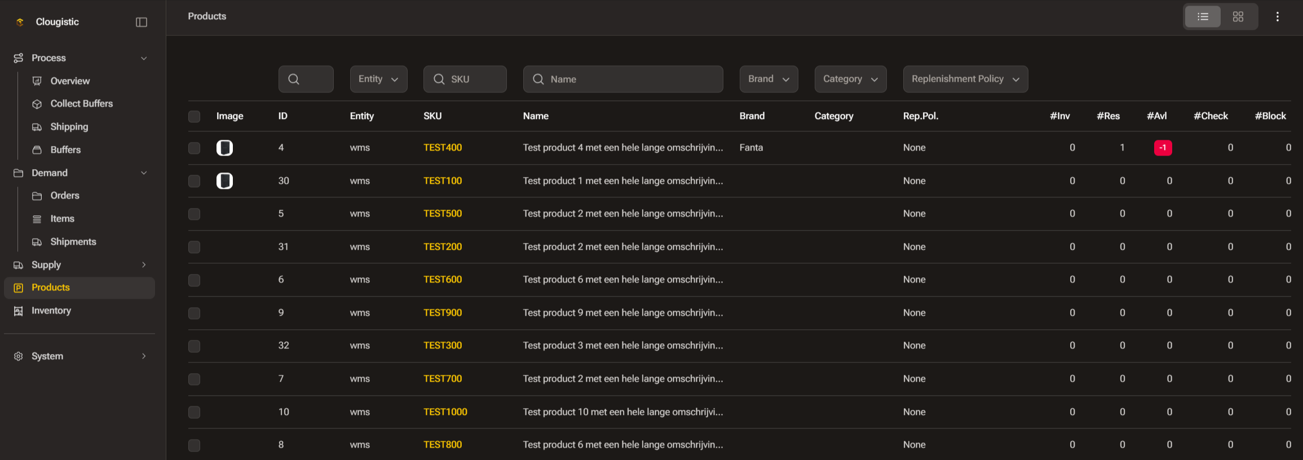Tick the select-all checkbox in table header

coord(194,117)
